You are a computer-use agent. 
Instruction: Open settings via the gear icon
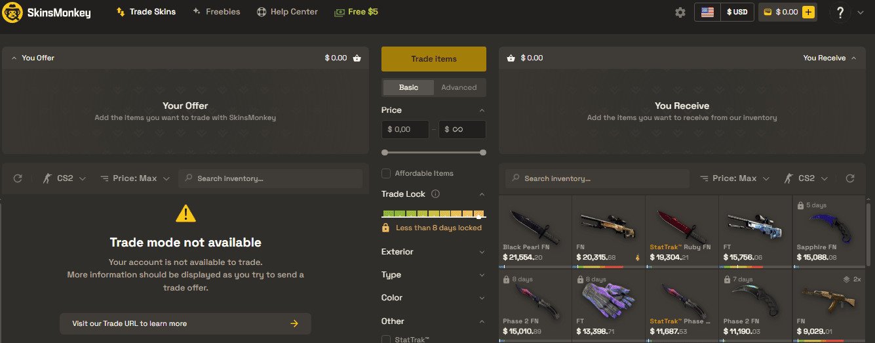point(680,12)
